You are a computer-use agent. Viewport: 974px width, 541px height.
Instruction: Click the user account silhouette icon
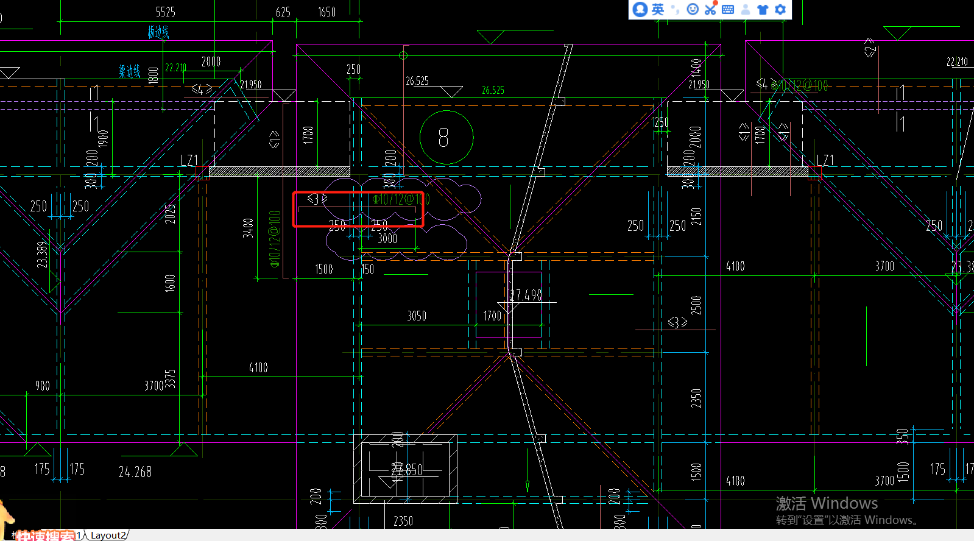point(746,9)
